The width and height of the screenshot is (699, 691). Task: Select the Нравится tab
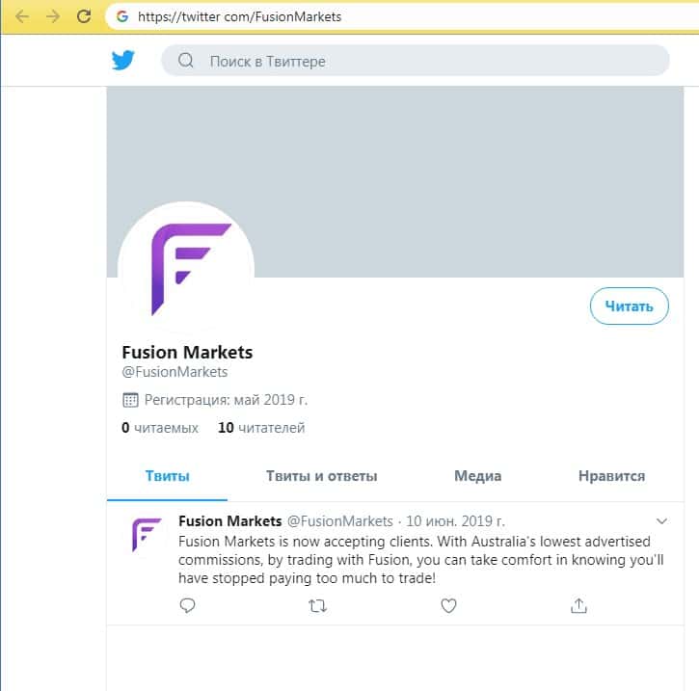(x=611, y=476)
